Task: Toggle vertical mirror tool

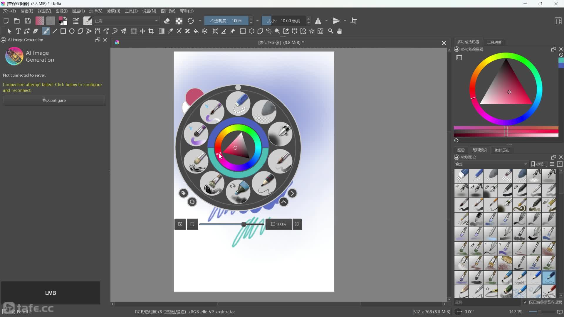Action: pos(336,21)
